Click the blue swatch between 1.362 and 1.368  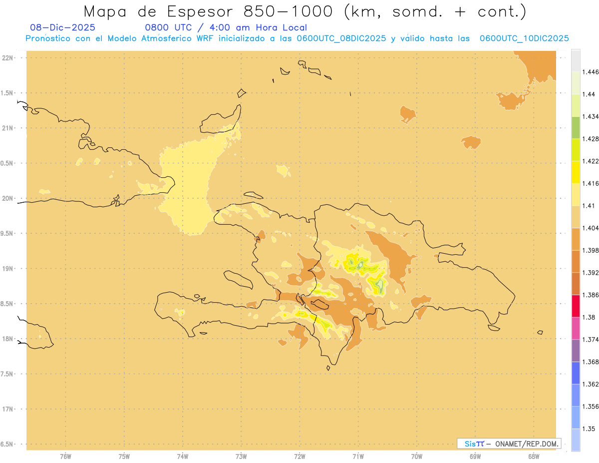pyautogui.click(x=576, y=373)
